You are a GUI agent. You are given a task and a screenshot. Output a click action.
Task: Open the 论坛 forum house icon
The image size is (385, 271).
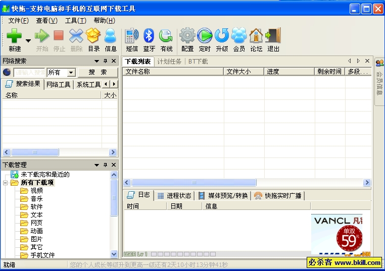pyautogui.click(x=256, y=36)
